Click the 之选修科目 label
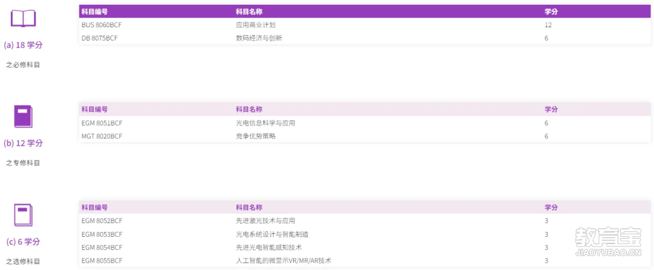 [x=23, y=262]
